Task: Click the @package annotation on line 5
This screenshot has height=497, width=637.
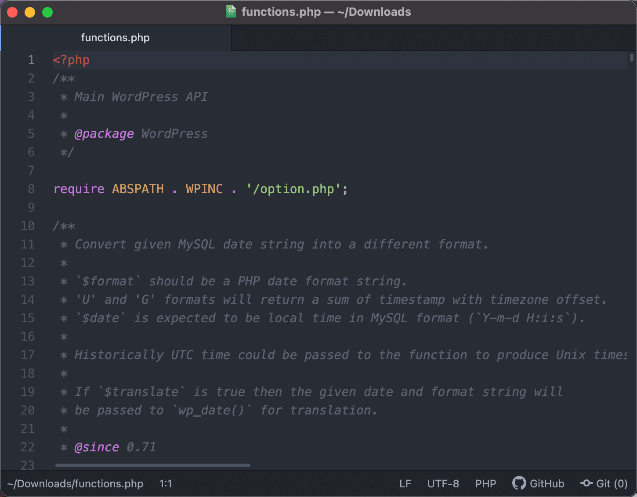Action: 104,133
